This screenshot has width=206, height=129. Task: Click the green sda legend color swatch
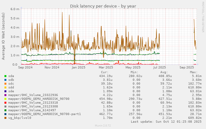[x=5, y=76]
